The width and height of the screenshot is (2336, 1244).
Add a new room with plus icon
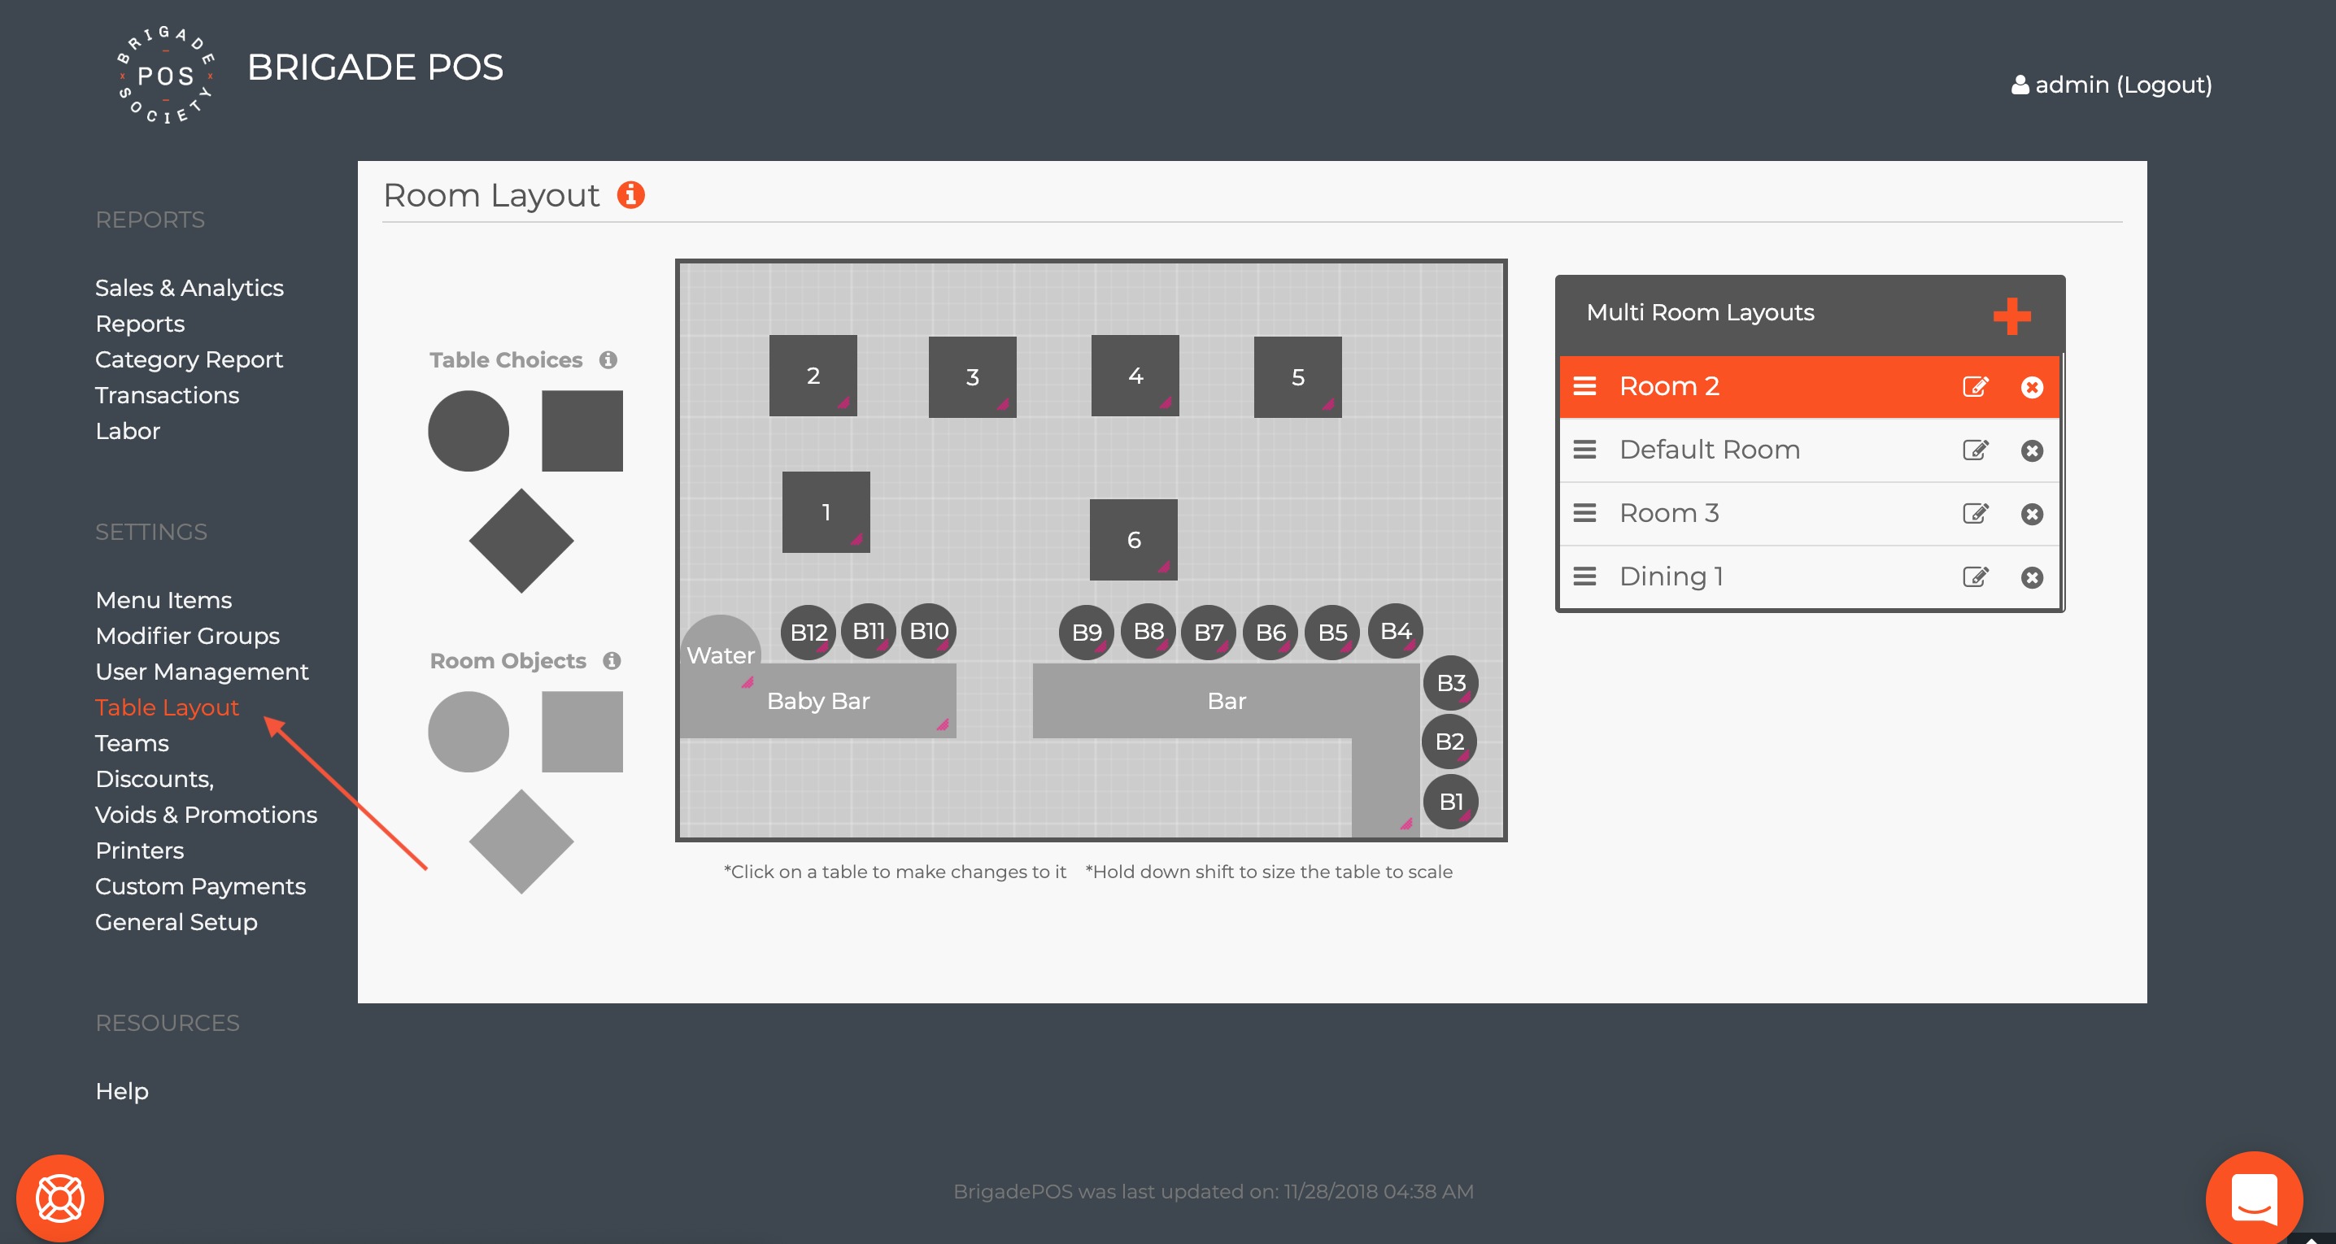click(x=2011, y=315)
